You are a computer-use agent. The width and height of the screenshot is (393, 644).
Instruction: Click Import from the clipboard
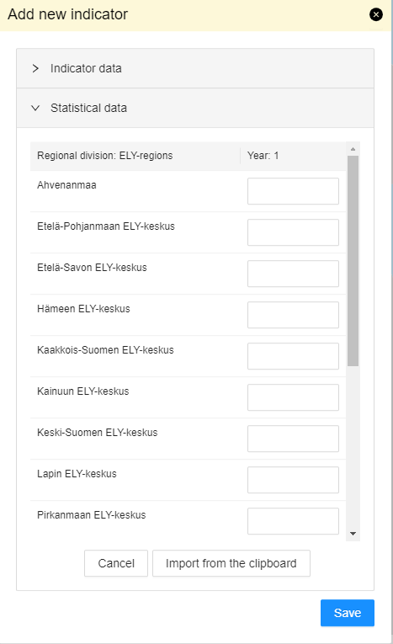pos(231,563)
